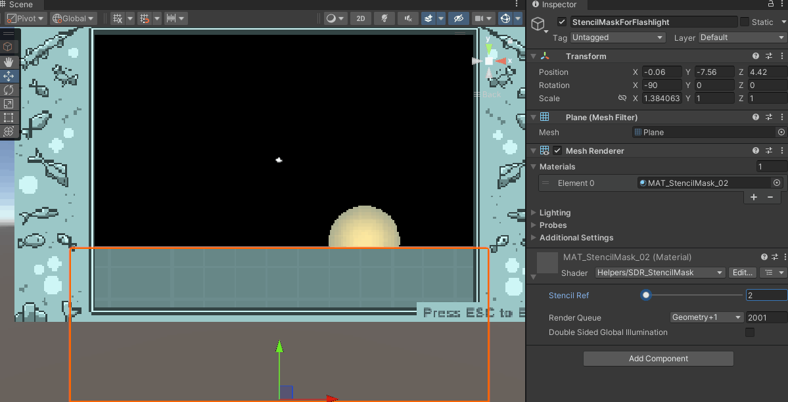Click the Render Queue 2001 field
The height and width of the screenshot is (402, 788).
pos(766,317)
